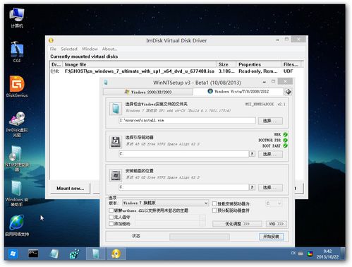This screenshot has height=267, width=352.
Task: Switch to the Windows 2000/XP/2003 tab
Action: [x=148, y=92]
